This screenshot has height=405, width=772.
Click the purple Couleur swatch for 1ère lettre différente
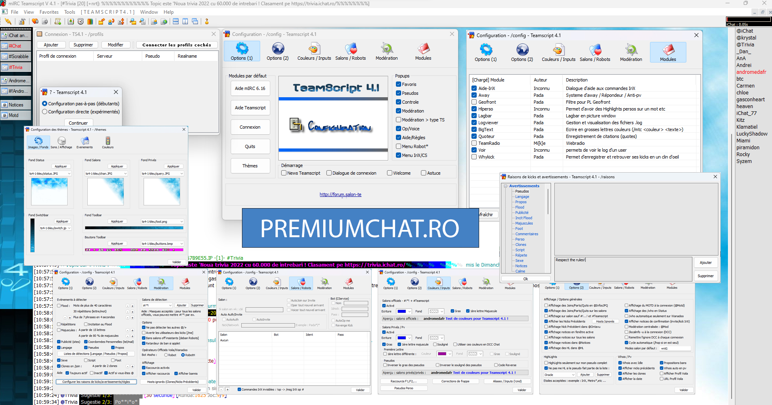[x=442, y=354]
